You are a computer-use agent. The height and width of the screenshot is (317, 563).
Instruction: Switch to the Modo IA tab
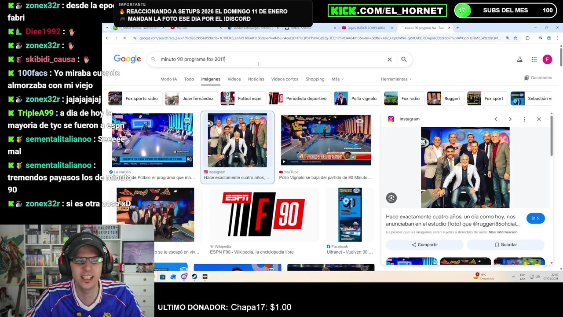[x=168, y=79]
